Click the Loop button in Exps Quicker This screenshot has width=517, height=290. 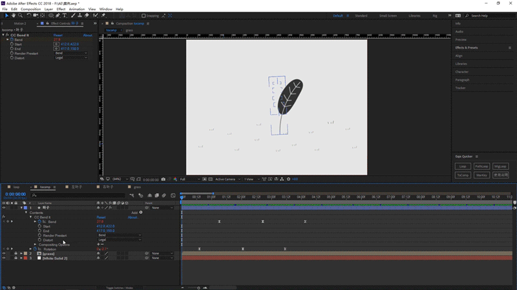point(463,166)
